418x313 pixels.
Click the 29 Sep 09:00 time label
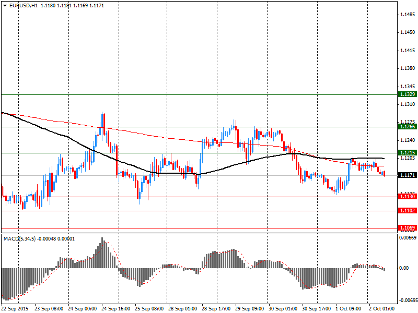(x=250, y=309)
